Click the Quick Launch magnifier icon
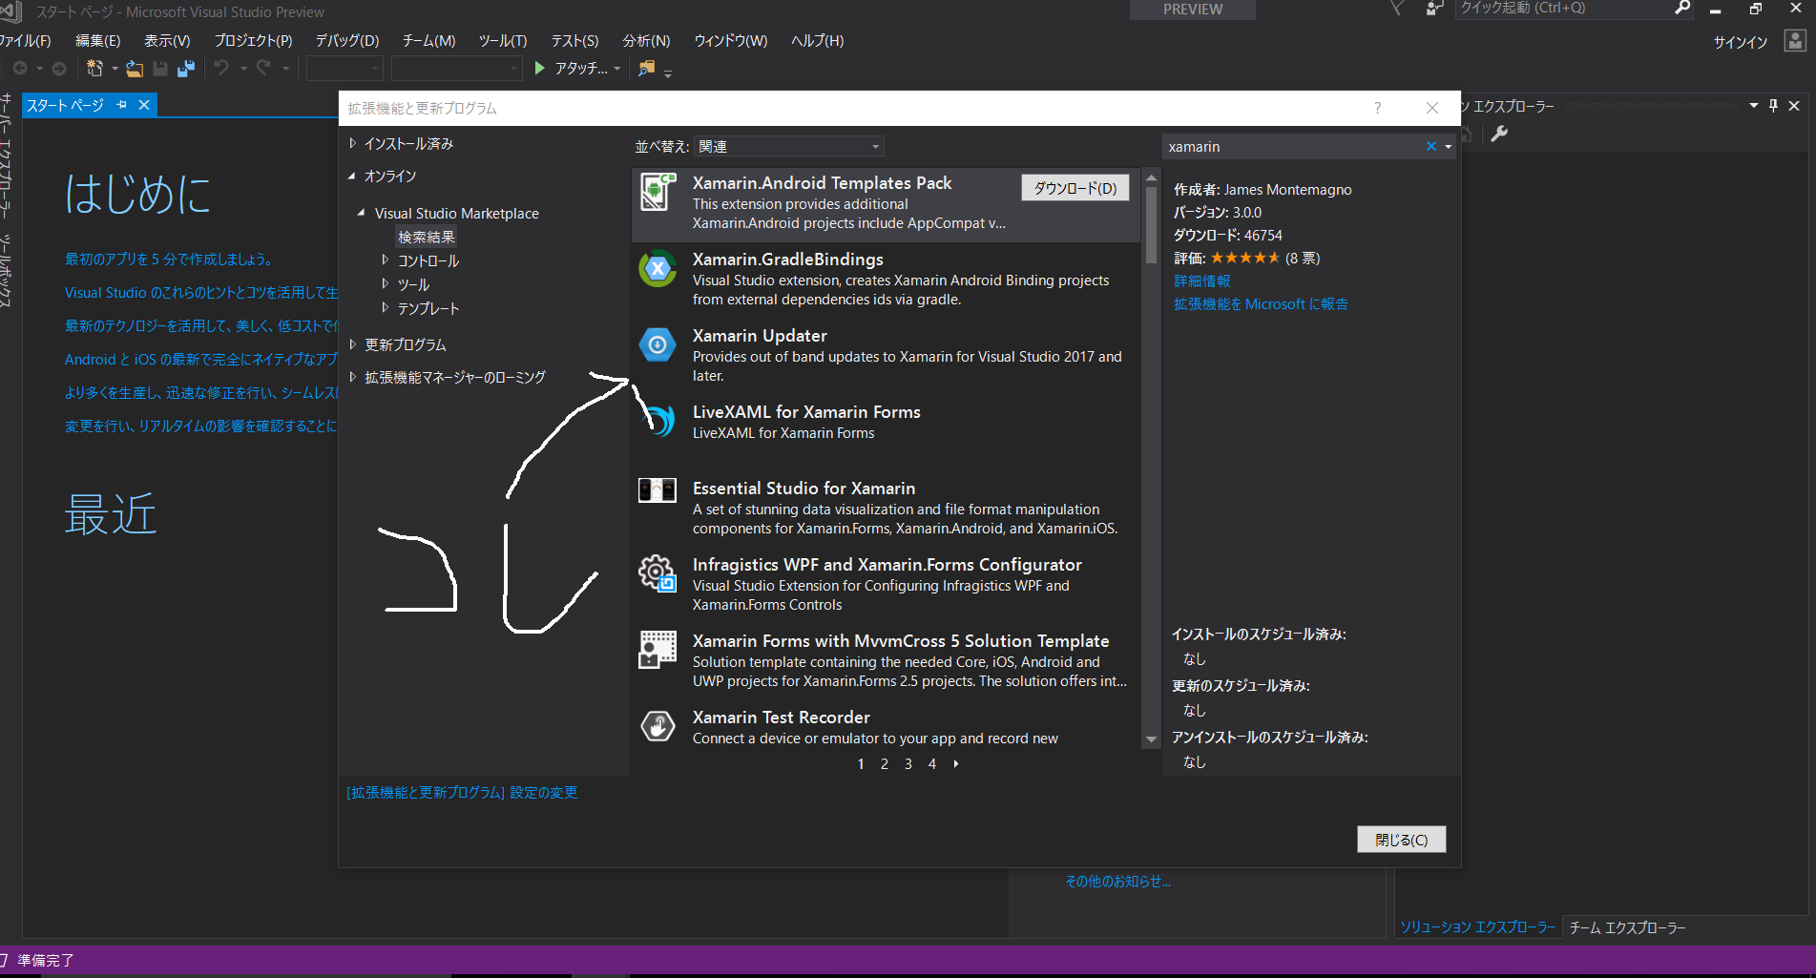This screenshot has height=978, width=1816. point(1682,9)
